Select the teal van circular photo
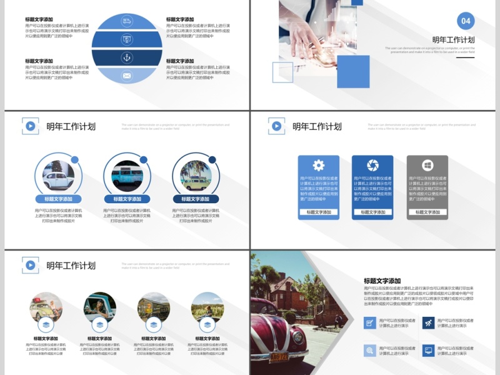Viewport: 500px width, 375px height. (x=127, y=176)
